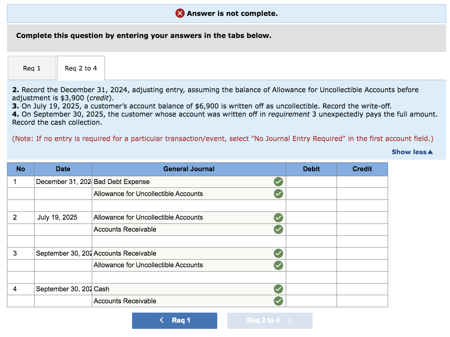450x337 pixels.
Task: Click the red X error icon in the banner
Action: click(180, 13)
